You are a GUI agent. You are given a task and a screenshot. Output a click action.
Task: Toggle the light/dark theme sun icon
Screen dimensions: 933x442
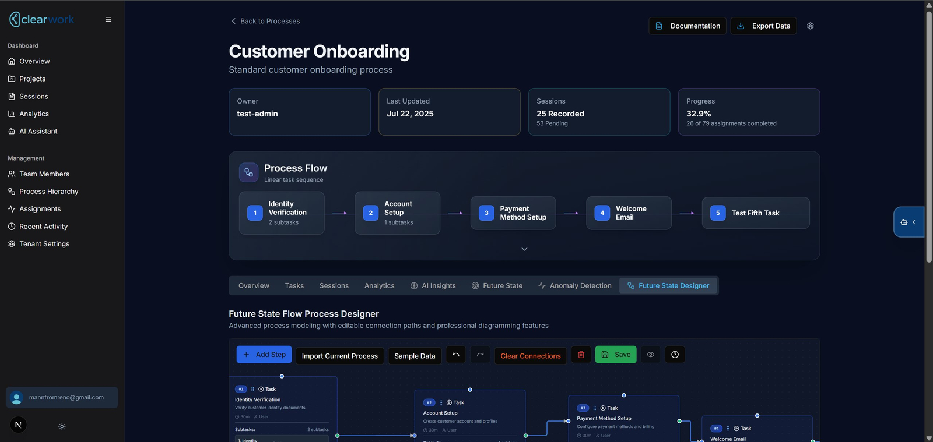coord(62,427)
